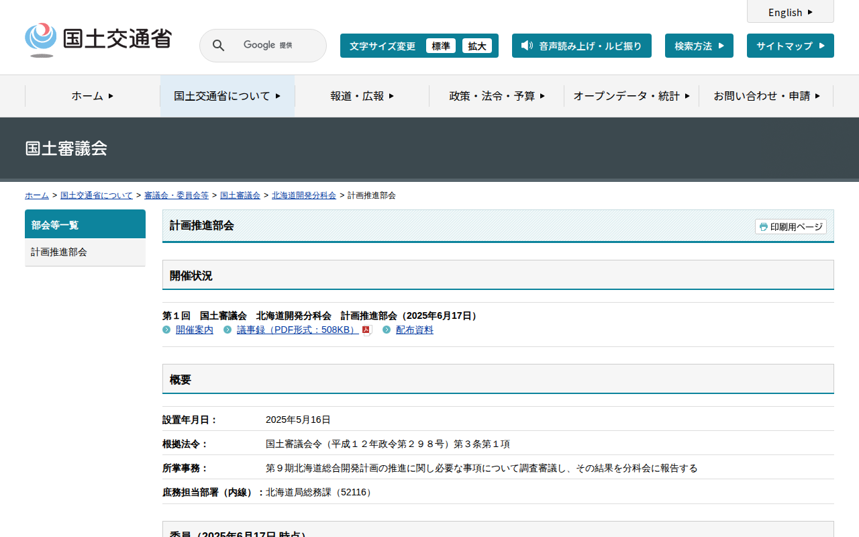The height and width of the screenshot is (537, 859).
Task: Click the speaker icon for 音声読み上げ
Action: (x=527, y=46)
